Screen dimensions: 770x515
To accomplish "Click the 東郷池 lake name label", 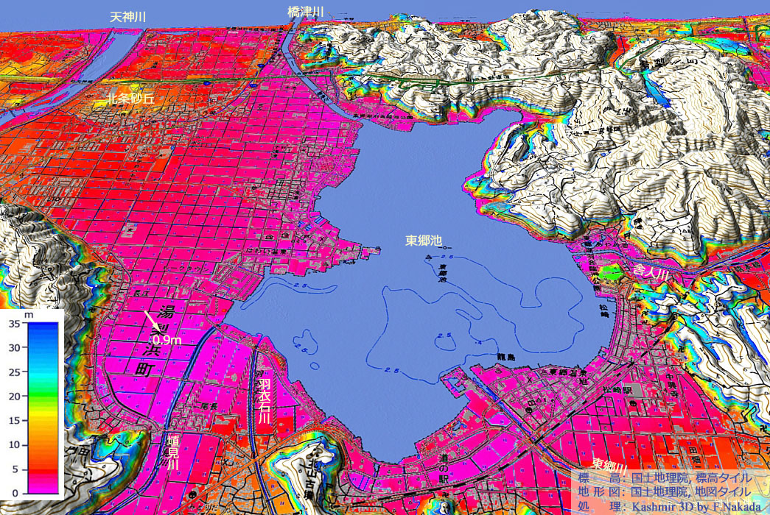I will [424, 241].
